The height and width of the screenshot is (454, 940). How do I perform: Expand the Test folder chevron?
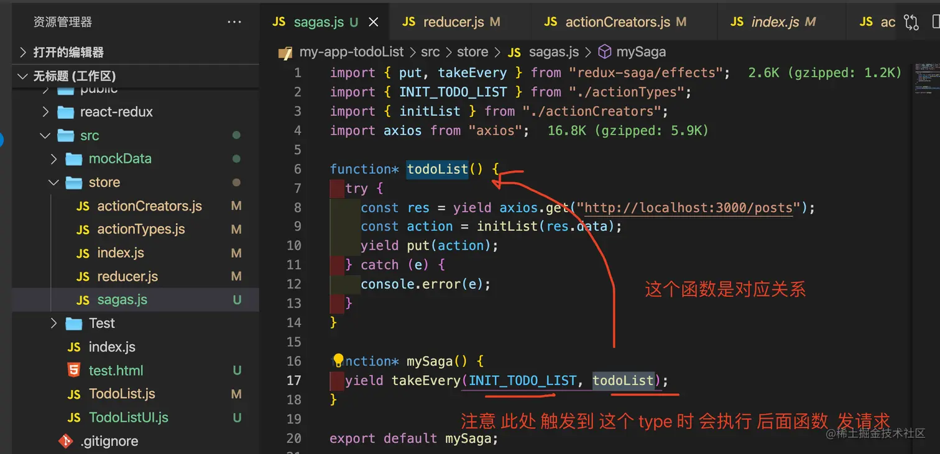tap(53, 324)
